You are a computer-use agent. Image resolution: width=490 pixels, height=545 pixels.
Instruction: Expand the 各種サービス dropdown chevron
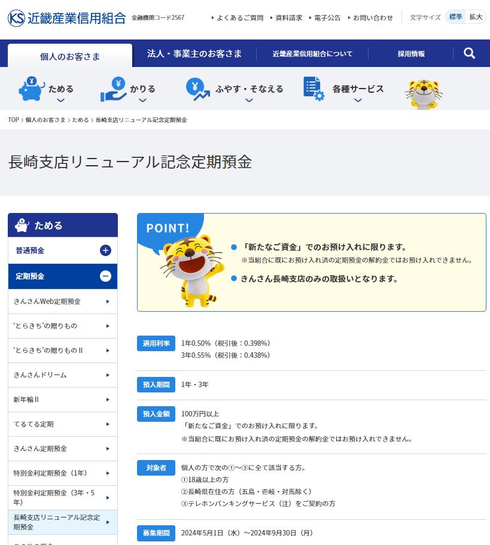pos(358,101)
